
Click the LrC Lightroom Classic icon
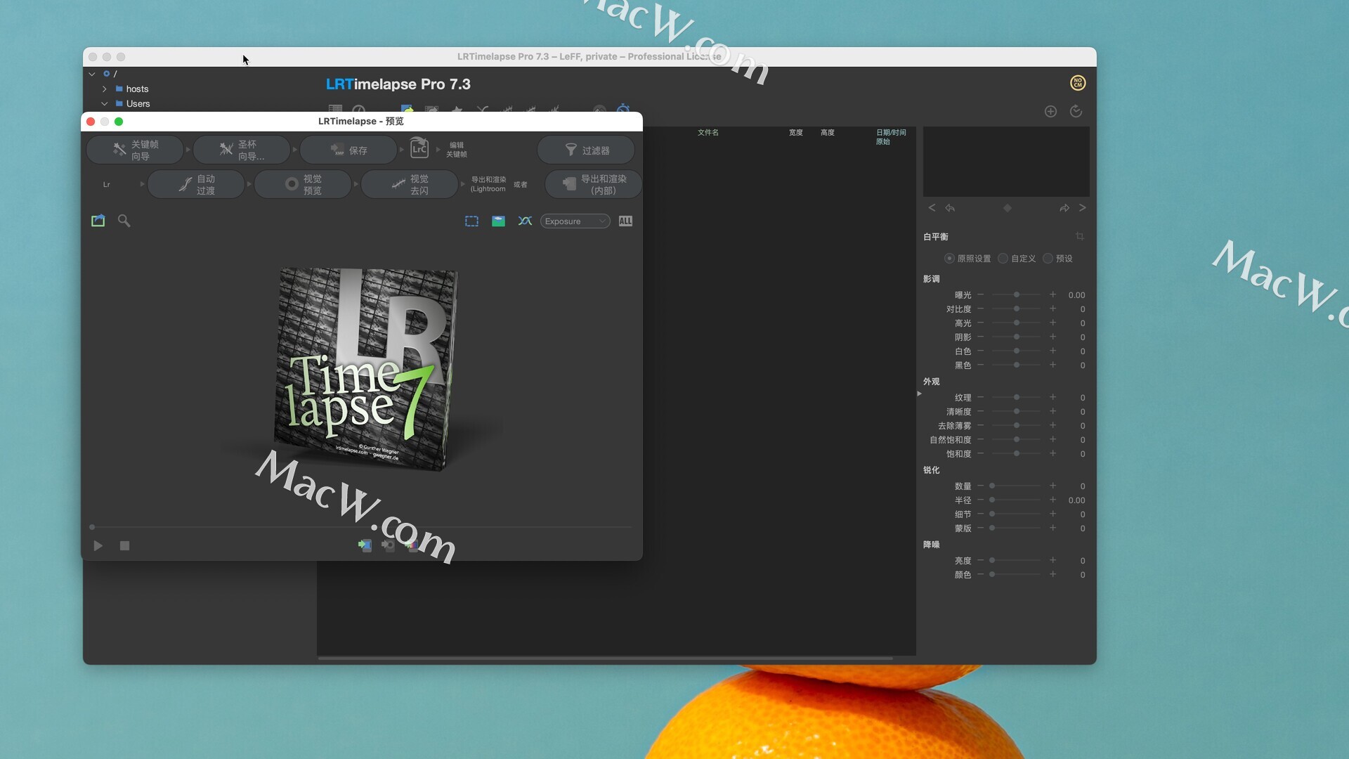point(419,148)
